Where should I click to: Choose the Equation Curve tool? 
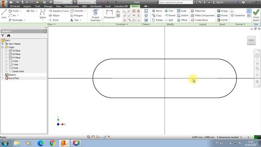click(x=59, y=11)
